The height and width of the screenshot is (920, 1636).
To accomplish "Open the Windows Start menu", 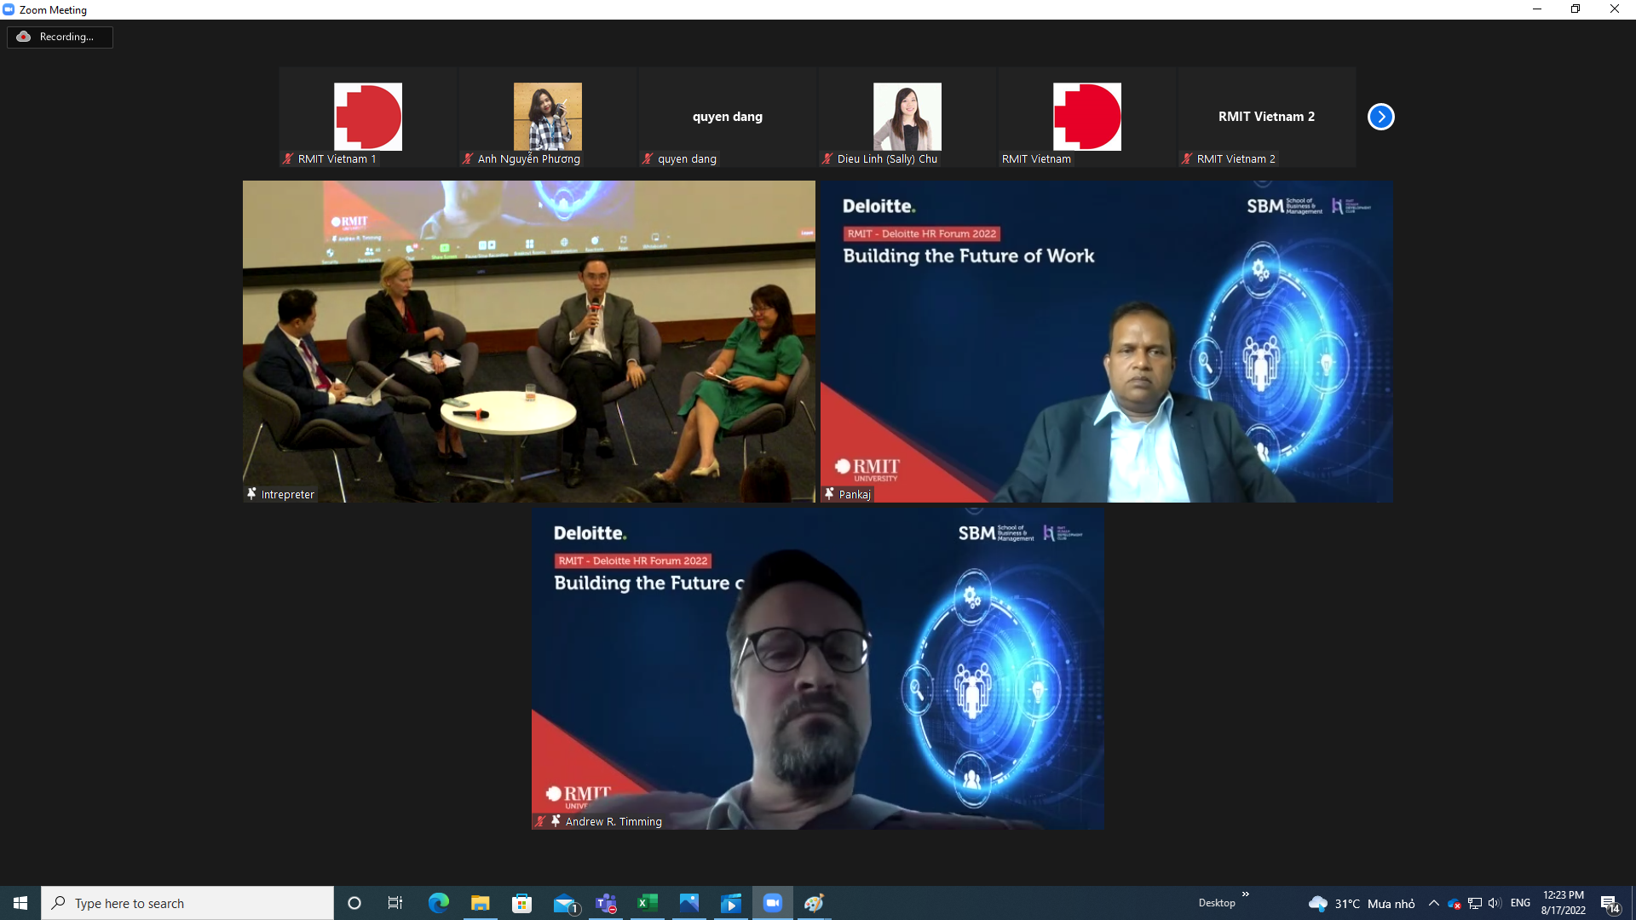I will [x=20, y=903].
